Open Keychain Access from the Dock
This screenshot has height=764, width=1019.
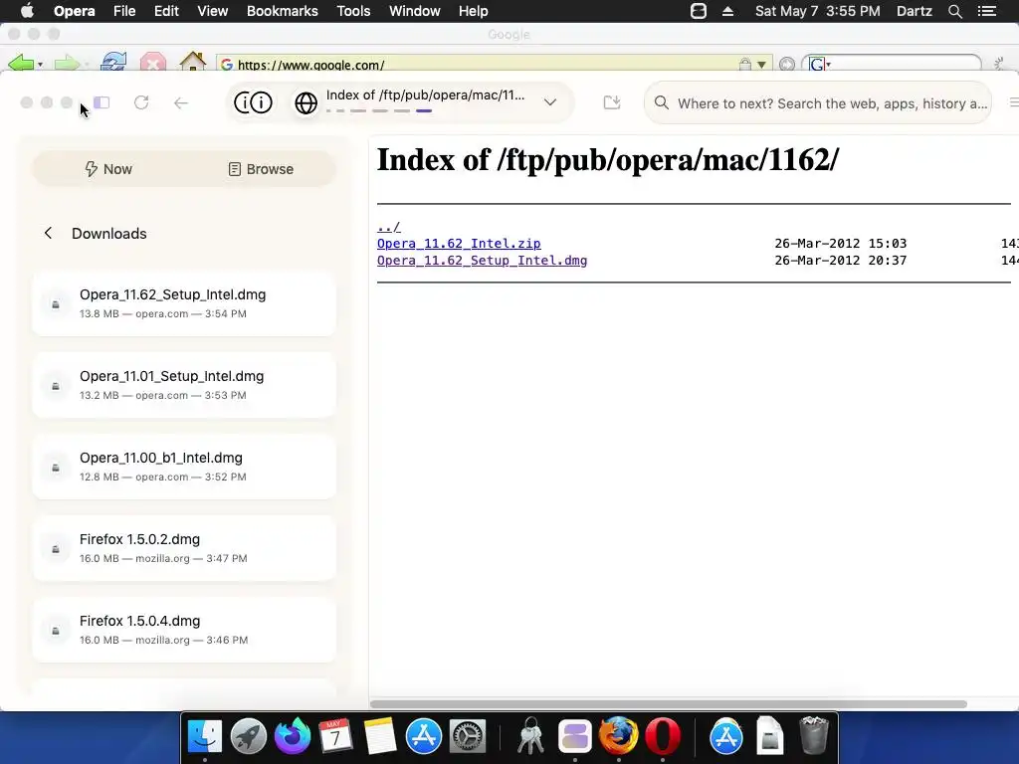point(531,736)
